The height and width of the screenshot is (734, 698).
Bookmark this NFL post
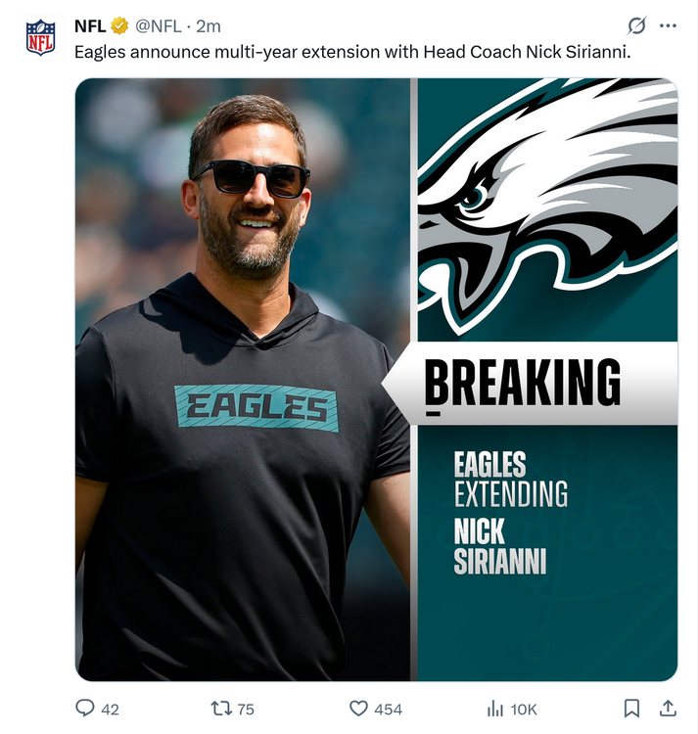[632, 708]
